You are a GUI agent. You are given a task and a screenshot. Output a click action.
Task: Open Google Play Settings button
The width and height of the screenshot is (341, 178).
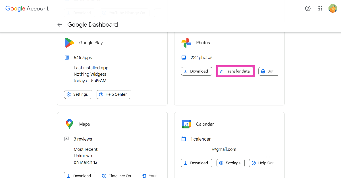point(78,94)
